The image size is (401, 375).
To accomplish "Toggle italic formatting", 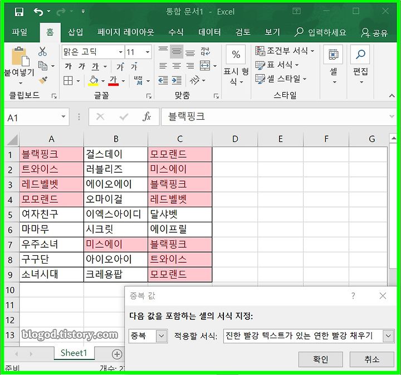I will pos(81,66).
